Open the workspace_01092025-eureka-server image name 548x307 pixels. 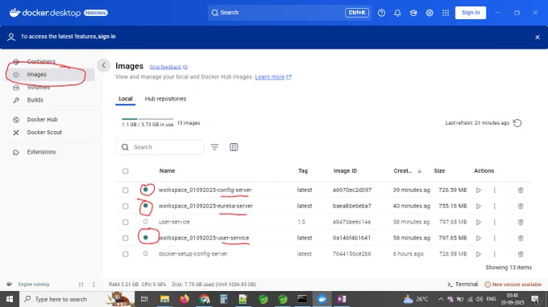205,206
